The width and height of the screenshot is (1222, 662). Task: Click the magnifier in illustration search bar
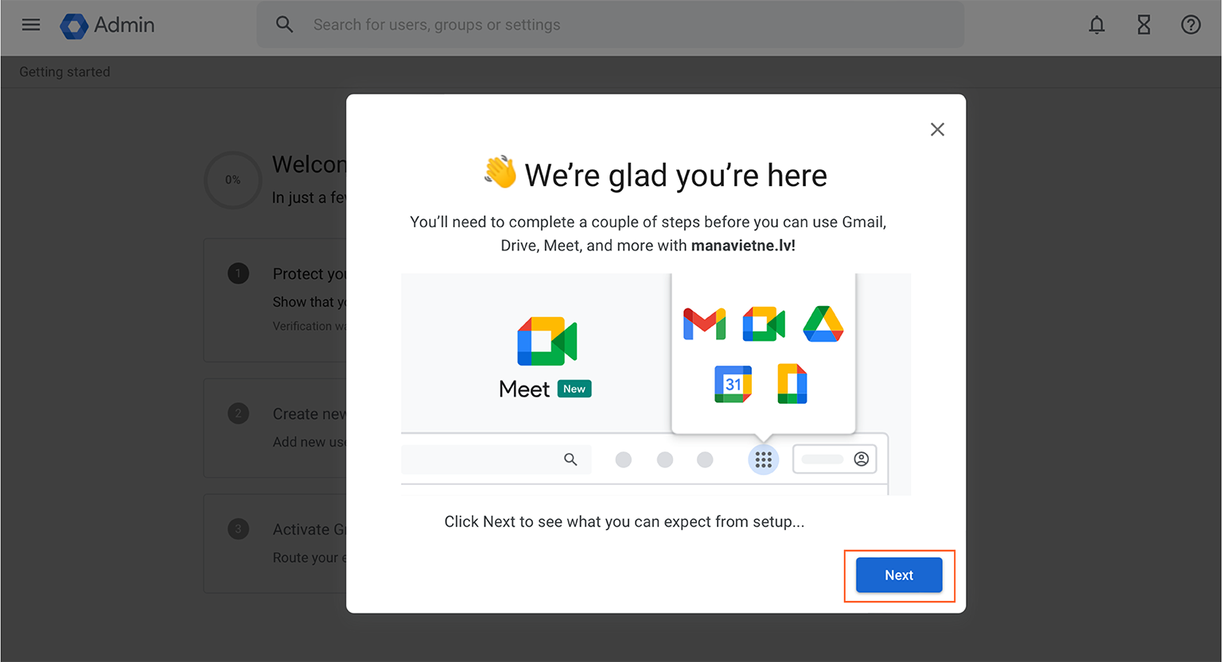tap(570, 459)
